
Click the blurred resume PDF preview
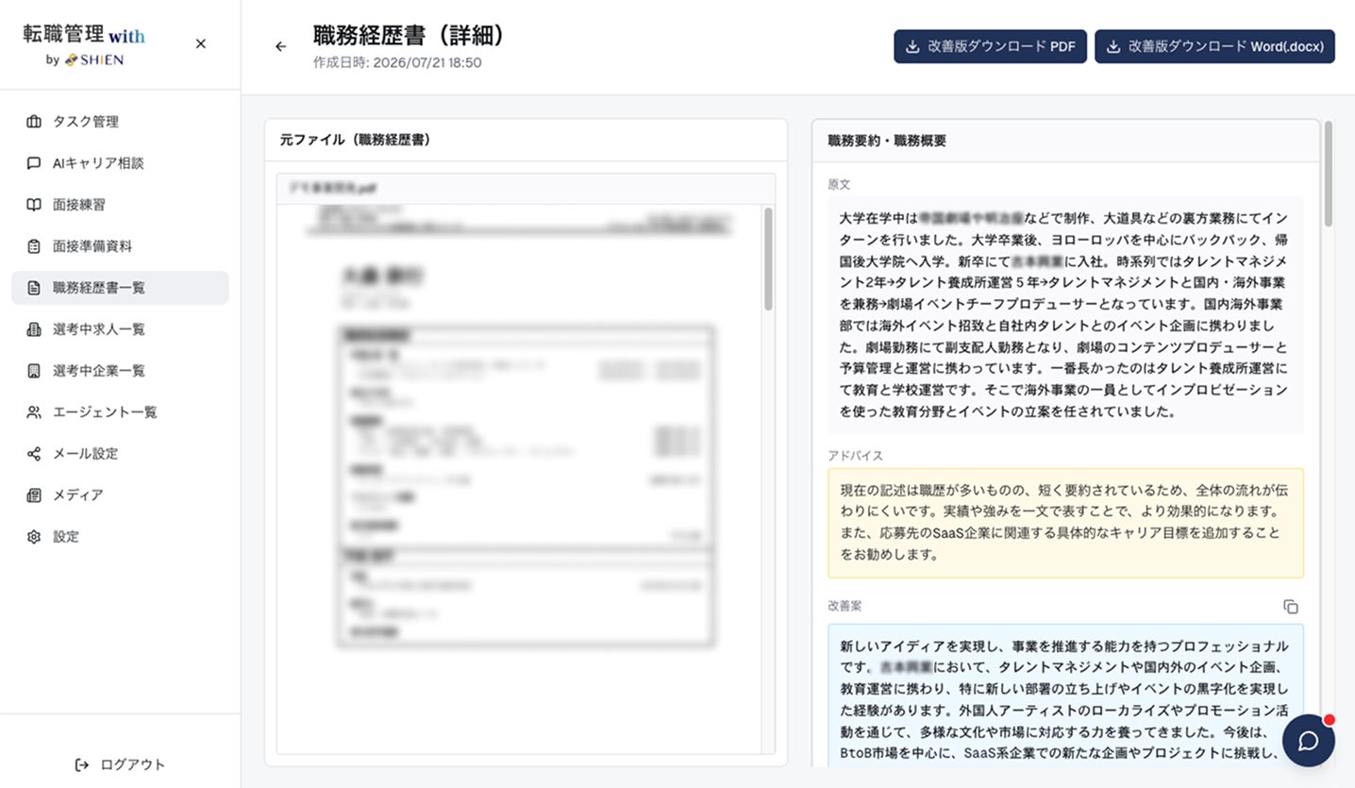[x=520, y=478]
